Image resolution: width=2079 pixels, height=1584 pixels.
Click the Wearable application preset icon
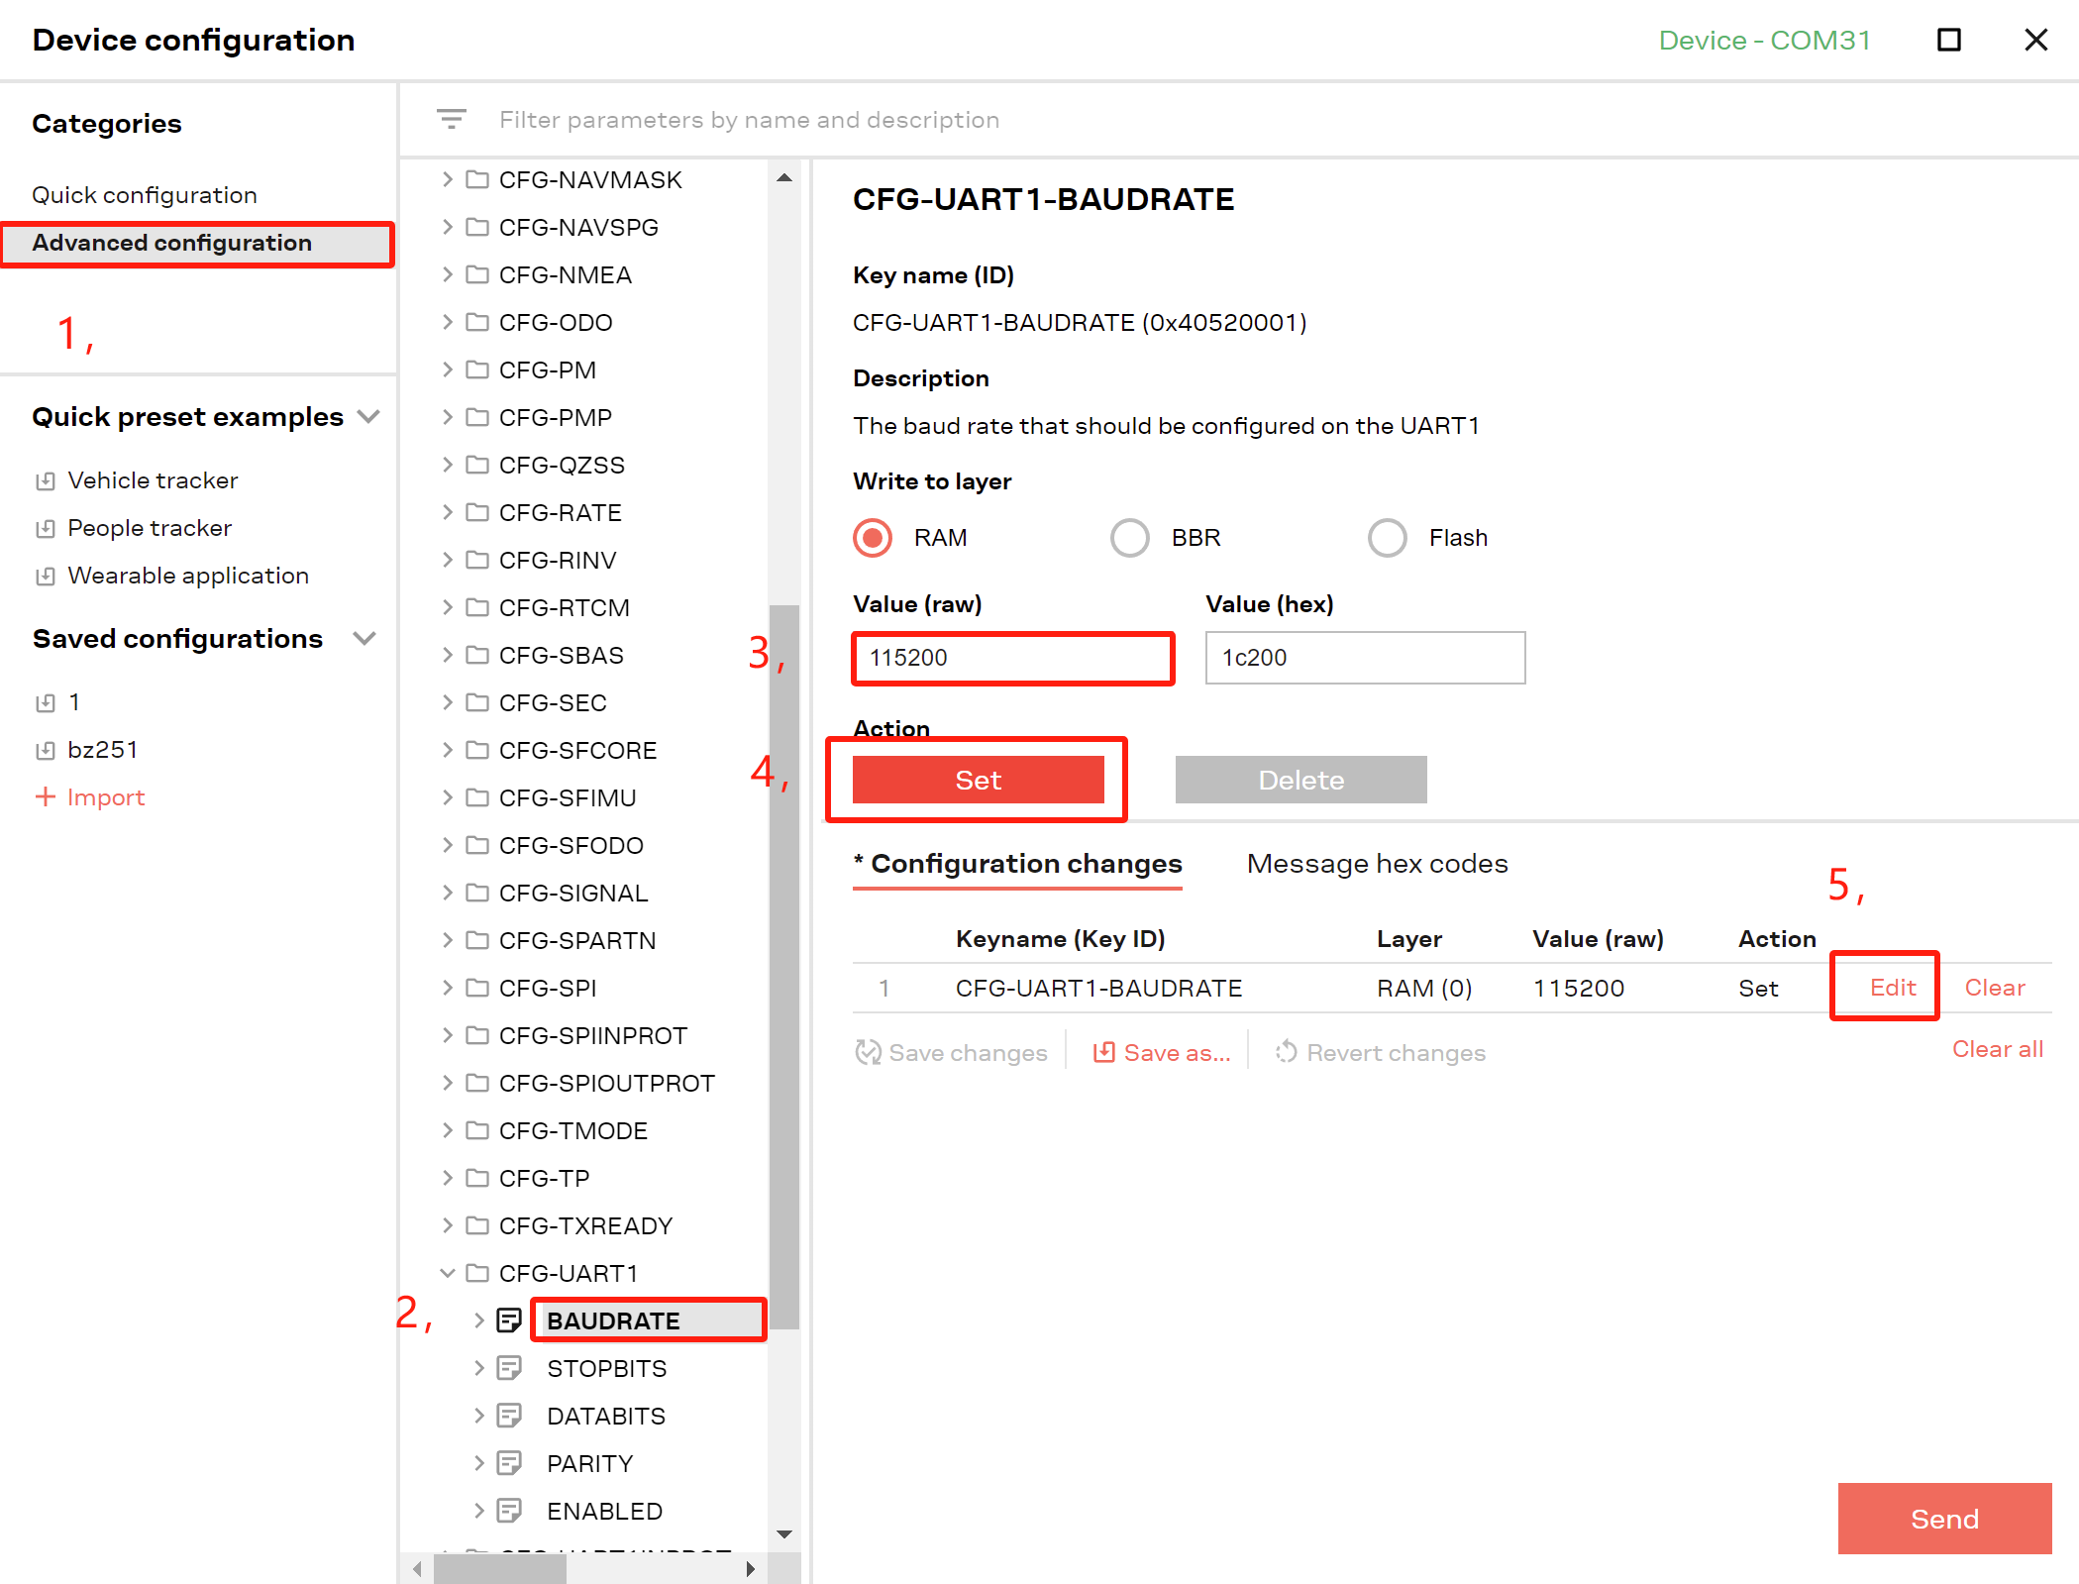(45, 577)
